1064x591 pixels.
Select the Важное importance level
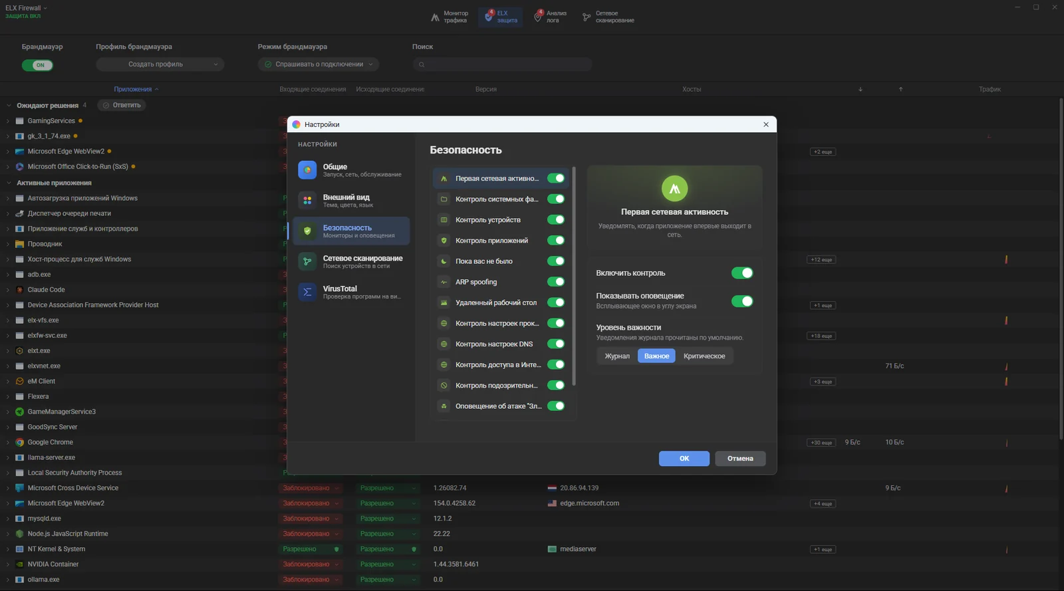click(656, 356)
